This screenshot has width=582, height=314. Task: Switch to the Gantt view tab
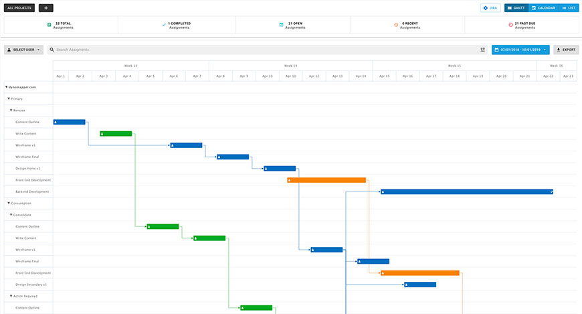click(x=516, y=8)
